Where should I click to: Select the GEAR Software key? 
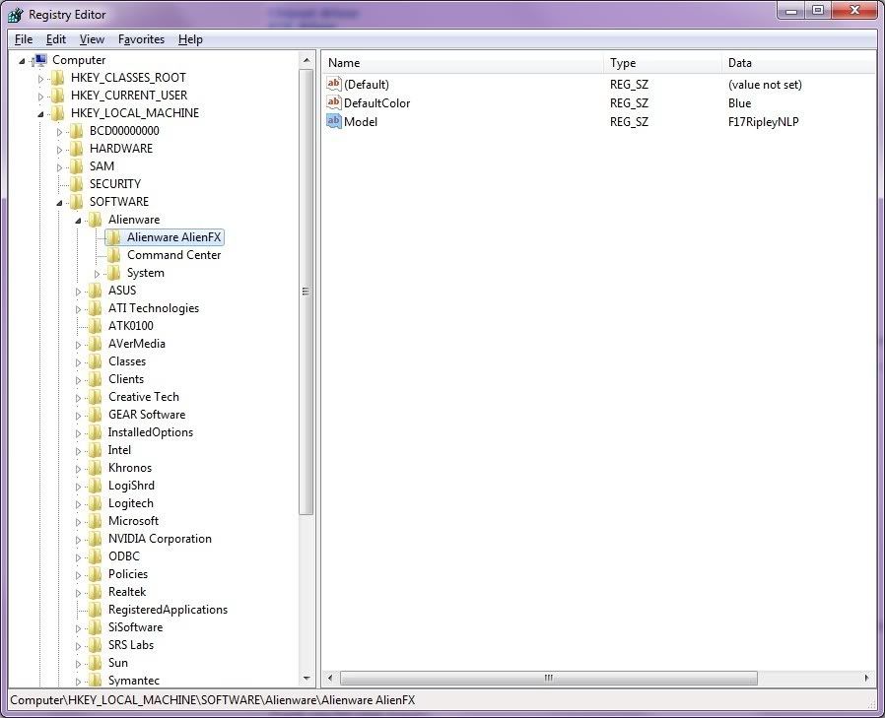pos(147,415)
